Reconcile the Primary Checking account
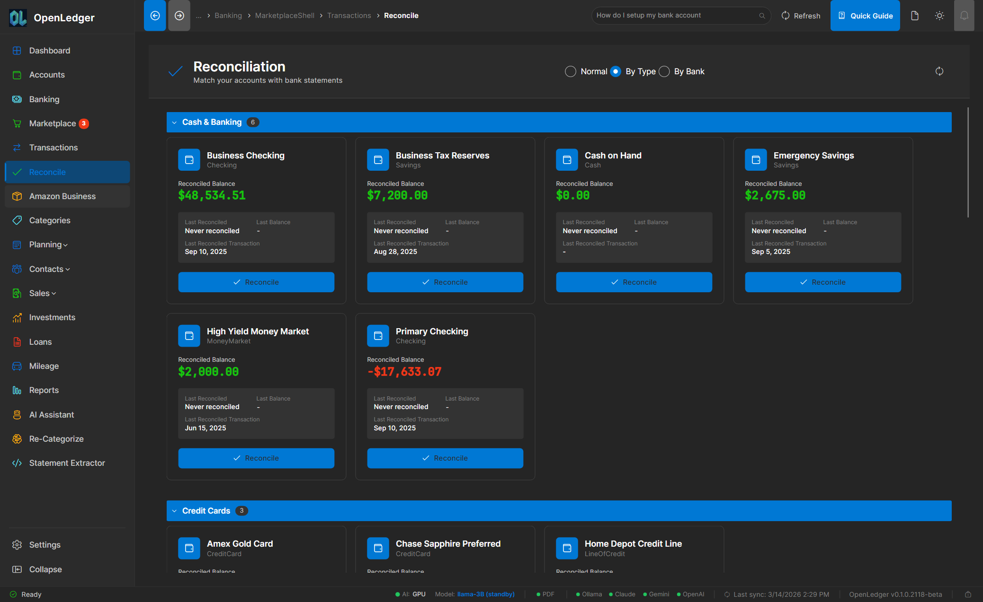The image size is (983, 602). [x=445, y=458]
